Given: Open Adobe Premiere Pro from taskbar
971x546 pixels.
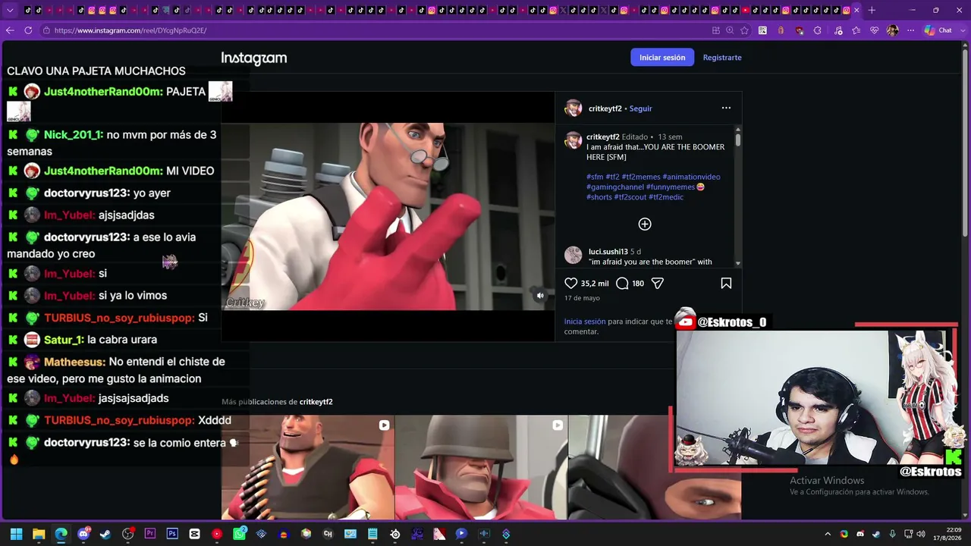Looking at the screenshot, I should pyautogui.click(x=150, y=534).
